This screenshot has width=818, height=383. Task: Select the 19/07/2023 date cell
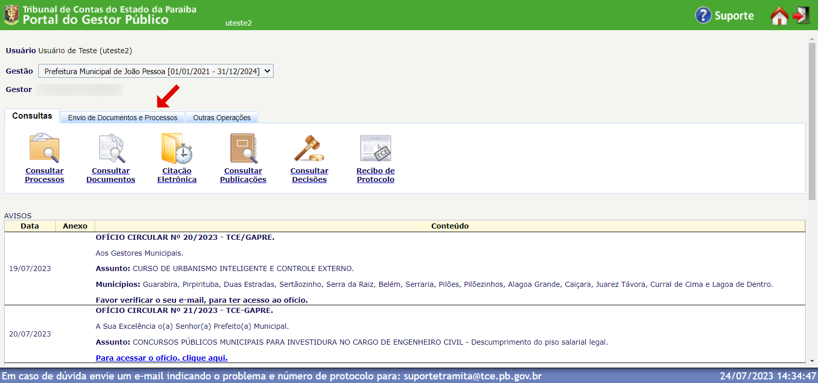(x=30, y=268)
